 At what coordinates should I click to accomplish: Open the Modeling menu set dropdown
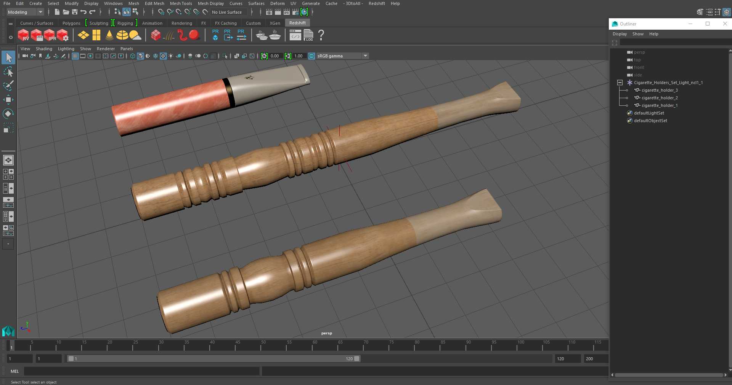tap(25, 12)
